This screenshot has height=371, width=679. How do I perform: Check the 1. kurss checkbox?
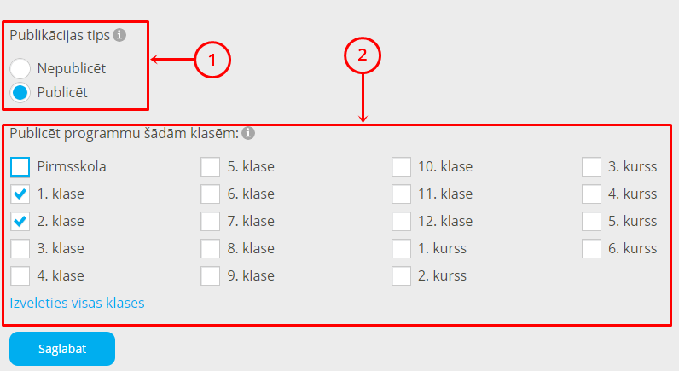pos(402,248)
